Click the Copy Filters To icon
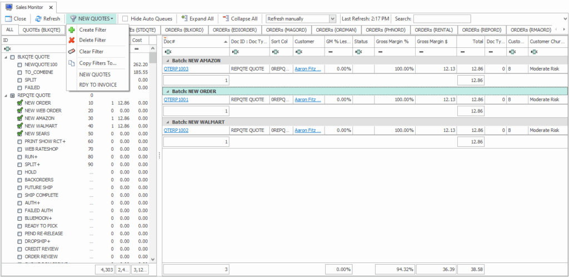The width and height of the screenshot is (569, 277). coord(72,63)
